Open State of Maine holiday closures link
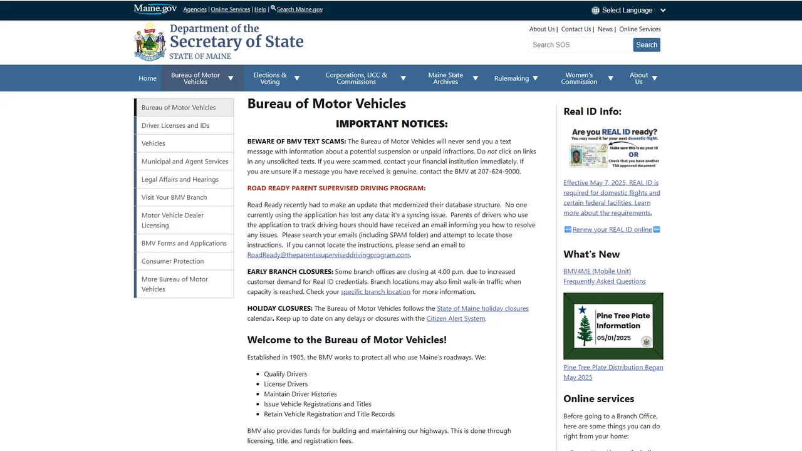Image resolution: width=802 pixels, height=451 pixels. 482,308
